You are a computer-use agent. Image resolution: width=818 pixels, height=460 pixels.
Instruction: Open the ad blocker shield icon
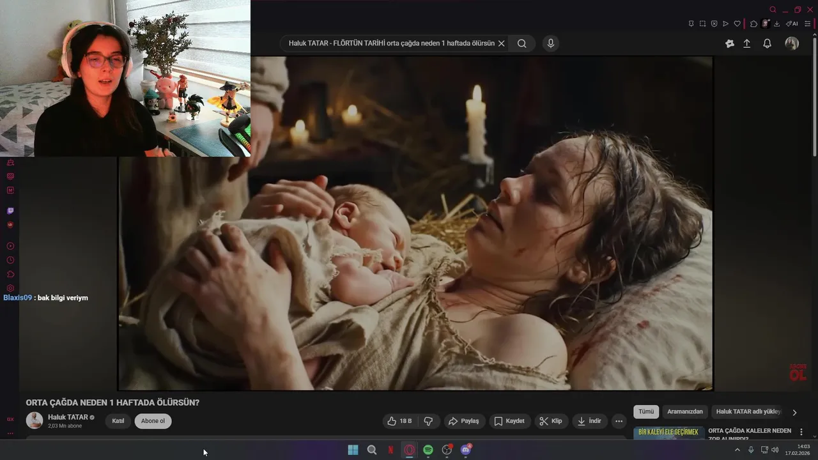pos(714,24)
